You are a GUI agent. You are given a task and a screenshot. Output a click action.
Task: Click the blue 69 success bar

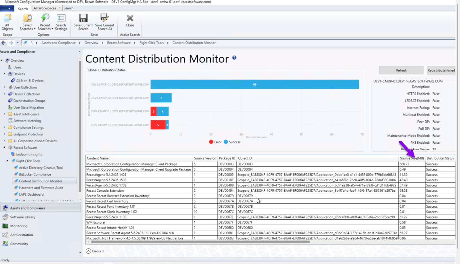point(254,84)
